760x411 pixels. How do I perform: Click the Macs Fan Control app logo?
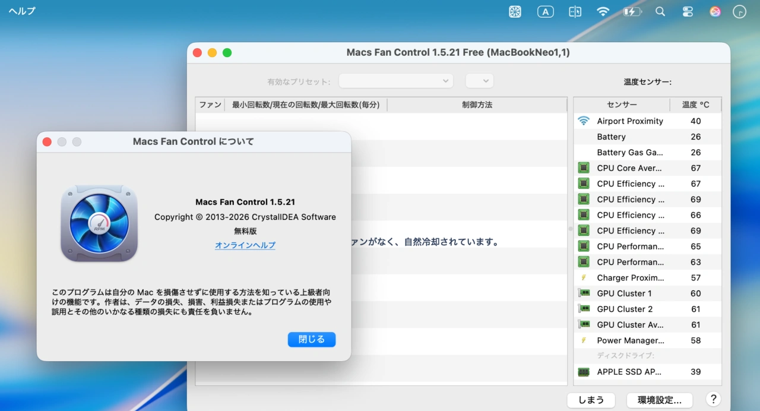pyautogui.click(x=99, y=223)
